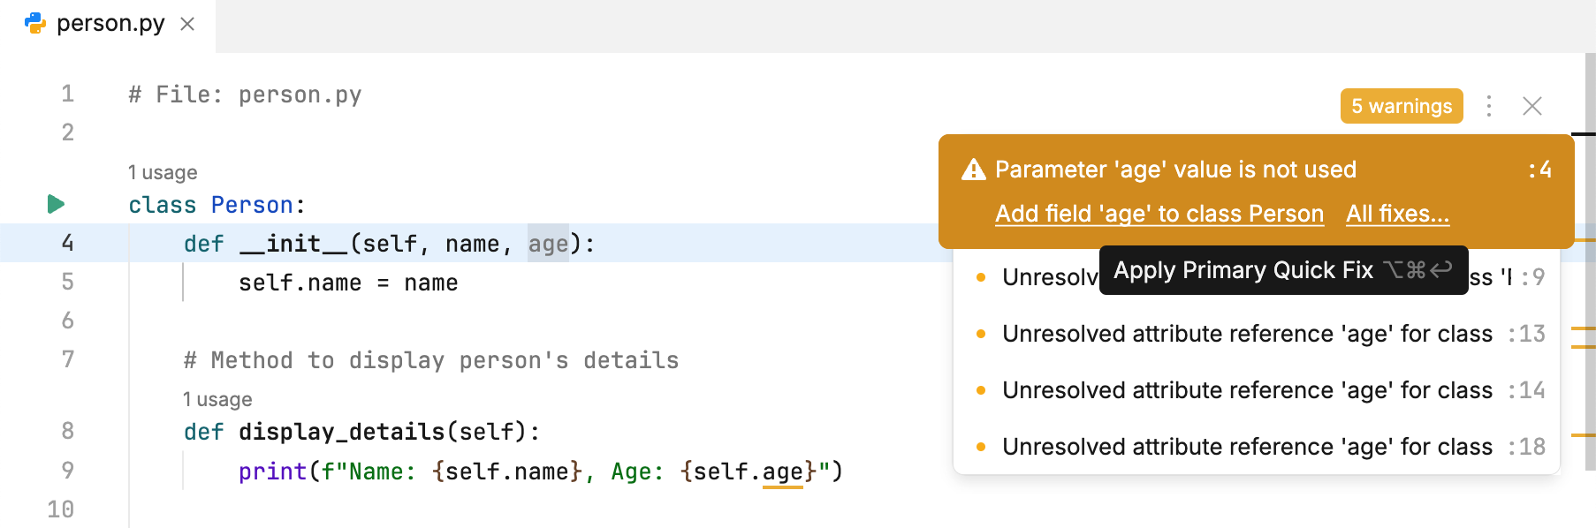Click the underlined 'age' in the print statement
The height and width of the screenshot is (528, 1596).
783,472
